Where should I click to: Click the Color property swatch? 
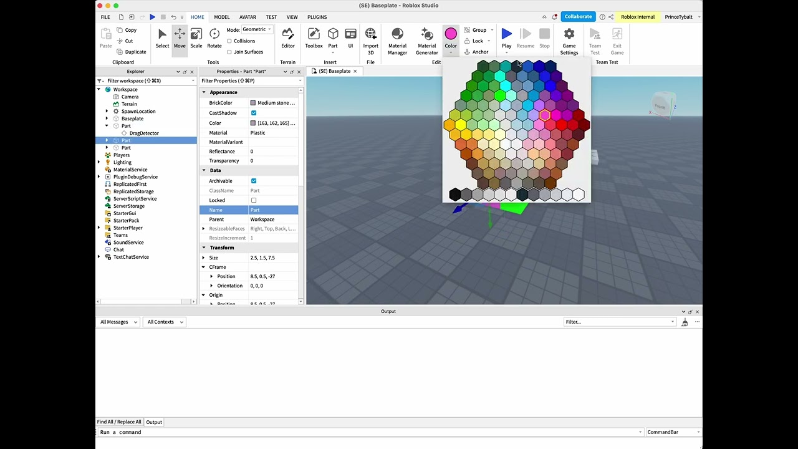point(252,123)
